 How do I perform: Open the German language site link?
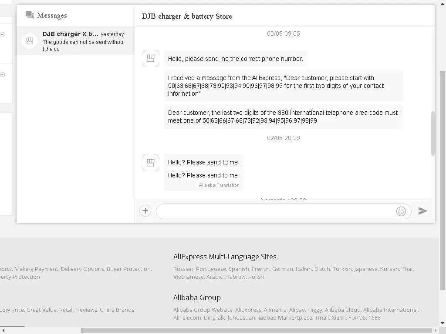pyautogui.click(x=282, y=269)
